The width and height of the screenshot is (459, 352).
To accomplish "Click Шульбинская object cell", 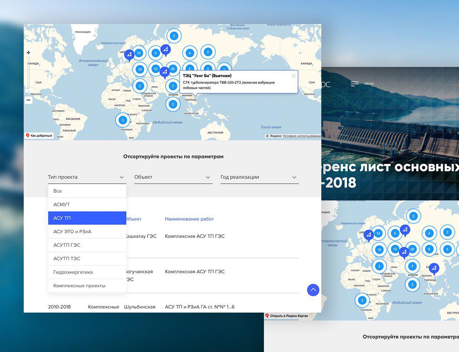I will click(140, 307).
